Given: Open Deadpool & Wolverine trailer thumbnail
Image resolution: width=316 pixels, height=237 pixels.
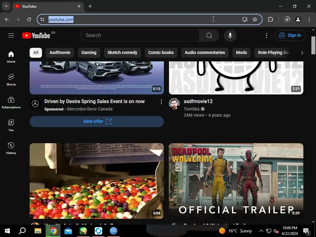Looking at the screenshot, I should [x=236, y=181].
